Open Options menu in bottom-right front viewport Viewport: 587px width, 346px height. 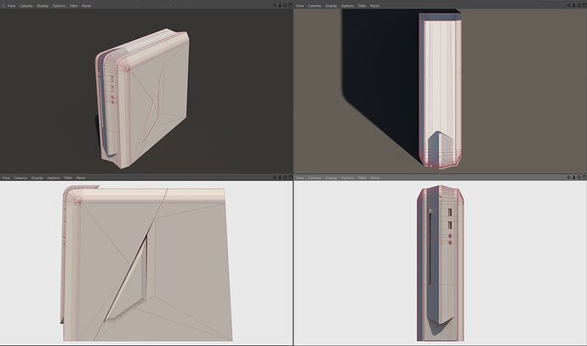coord(347,178)
